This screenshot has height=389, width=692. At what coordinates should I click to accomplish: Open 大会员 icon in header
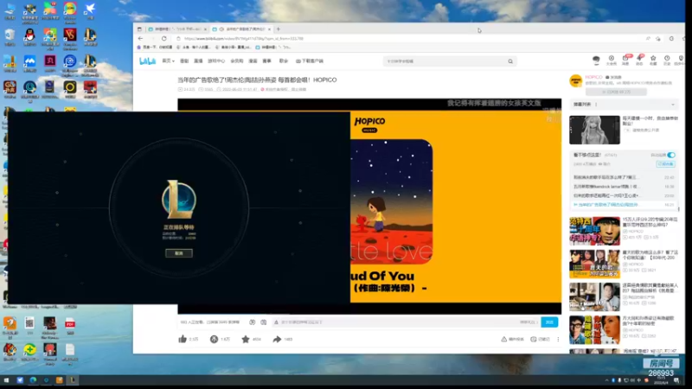pyautogui.click(x=612, y=60)
